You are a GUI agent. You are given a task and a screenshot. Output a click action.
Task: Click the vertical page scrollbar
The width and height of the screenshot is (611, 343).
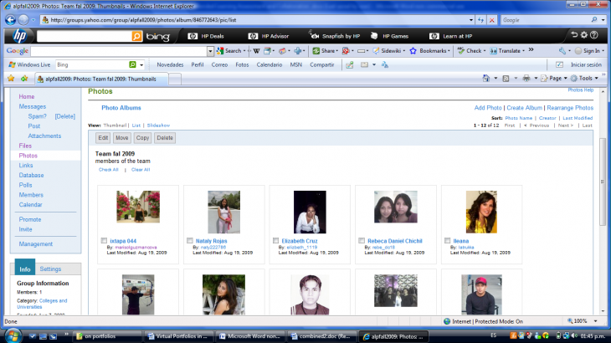coord(603,181)
